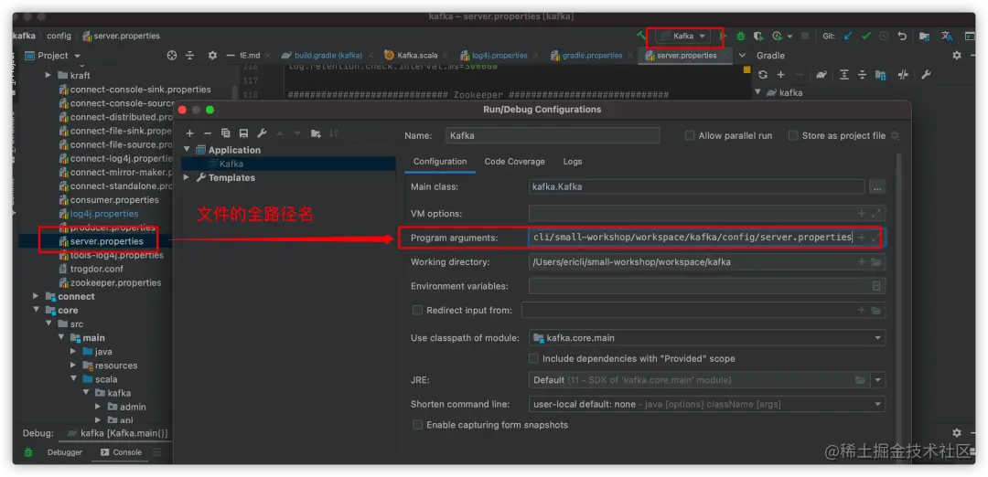The height and width of the screenshot is (477, 988).
Task: Click the Git rollback arrow icon
Action: 902,37
